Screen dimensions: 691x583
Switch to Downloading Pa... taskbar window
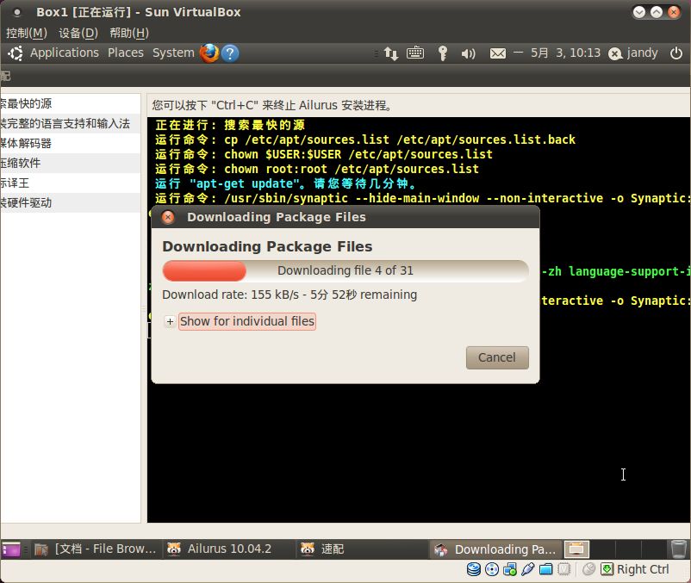coord(495,549)
